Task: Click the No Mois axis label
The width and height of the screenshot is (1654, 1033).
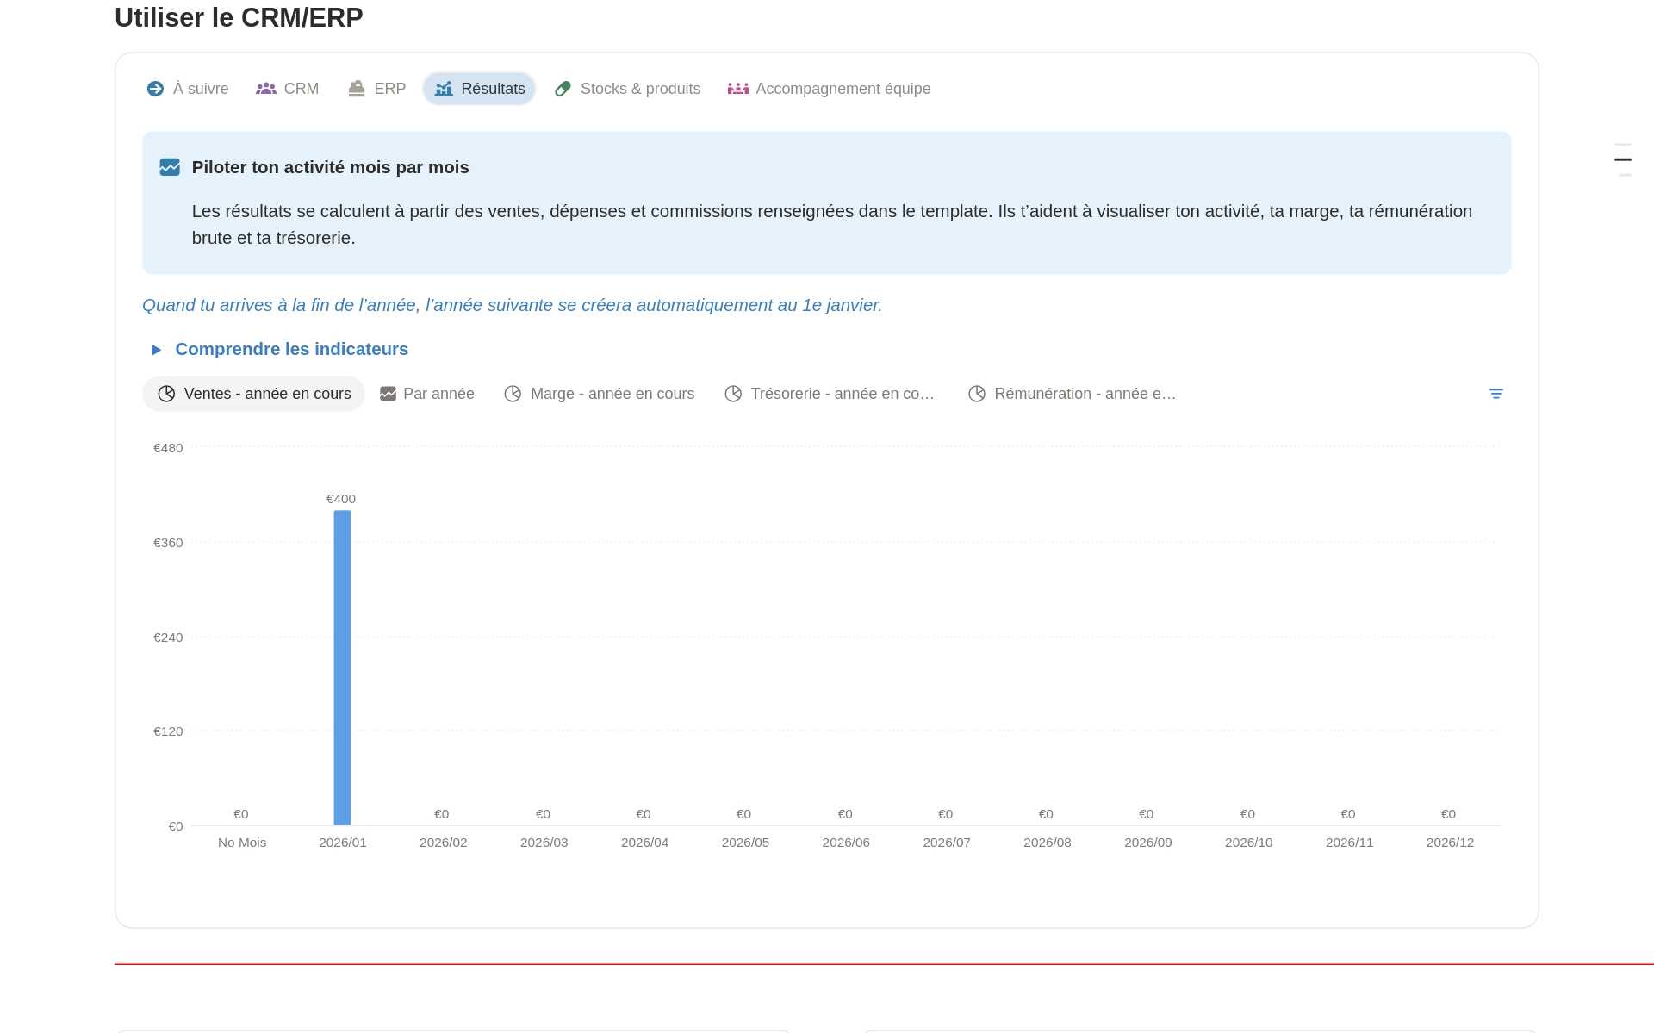Action: pos(242,843)
